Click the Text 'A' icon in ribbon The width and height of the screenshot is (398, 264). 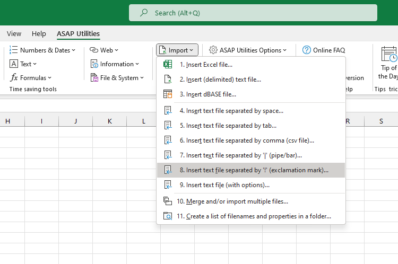point(14,64)
